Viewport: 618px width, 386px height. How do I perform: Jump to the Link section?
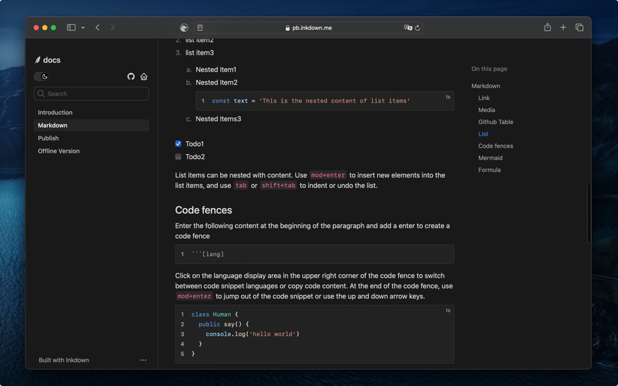[x=484, y=97]
